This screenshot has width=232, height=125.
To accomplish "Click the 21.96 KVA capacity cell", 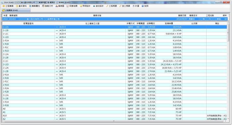I will pos(169,85).
